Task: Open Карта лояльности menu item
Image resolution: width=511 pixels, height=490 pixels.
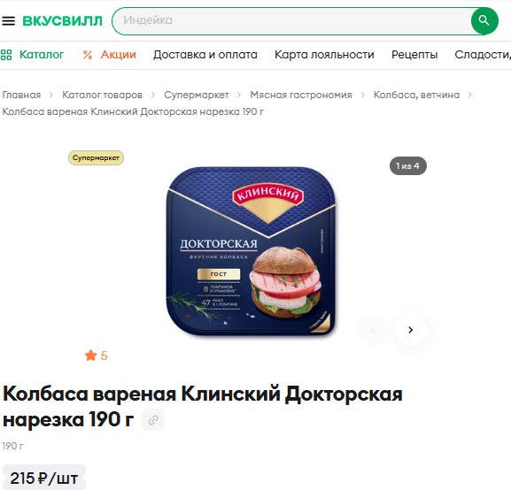Action: tap(324, 54)
